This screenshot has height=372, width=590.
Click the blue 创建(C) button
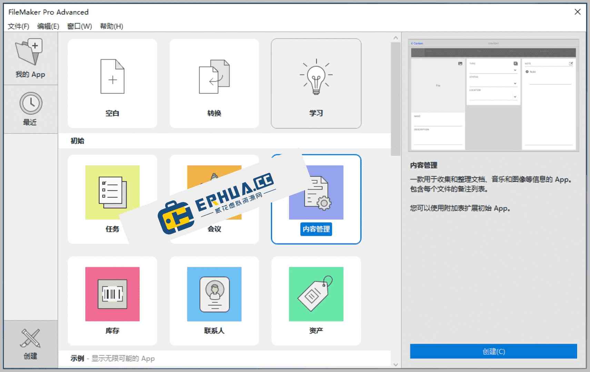pos(493,351)
